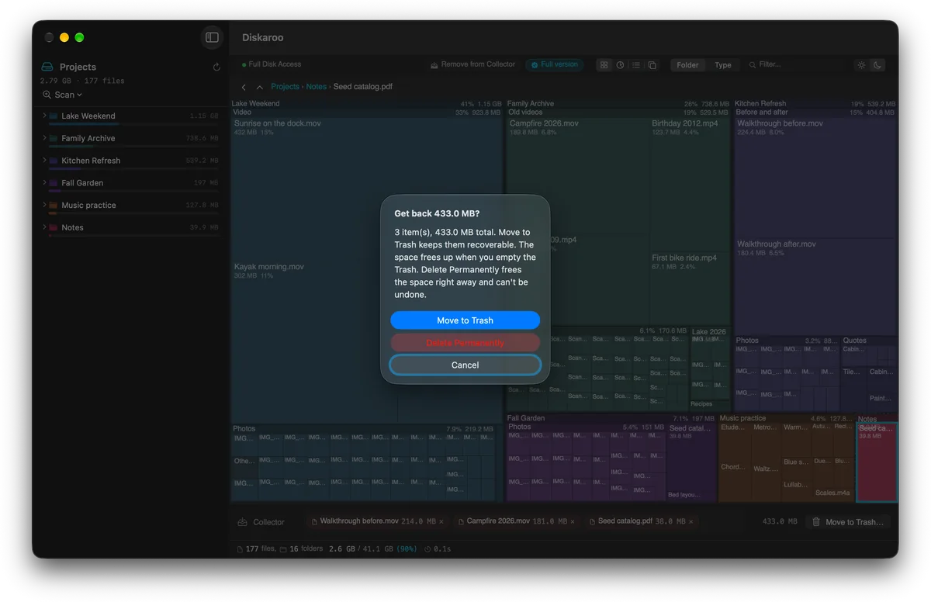Viewport: 931px width, 602px height.
Task: Select Walkthrough before.mov treemap block
Action: point(815,178)
